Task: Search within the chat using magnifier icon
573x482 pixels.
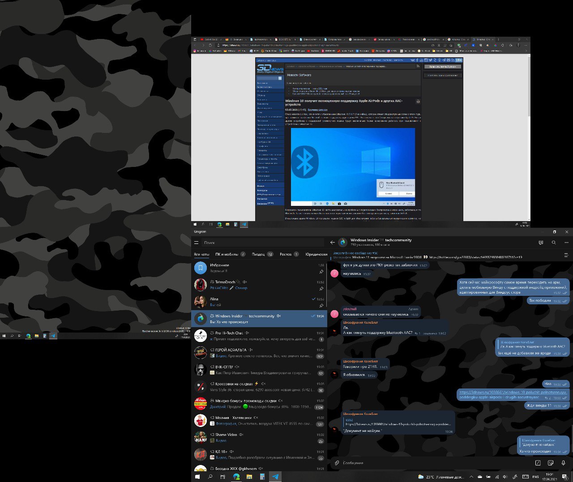Action: [554, 243]
